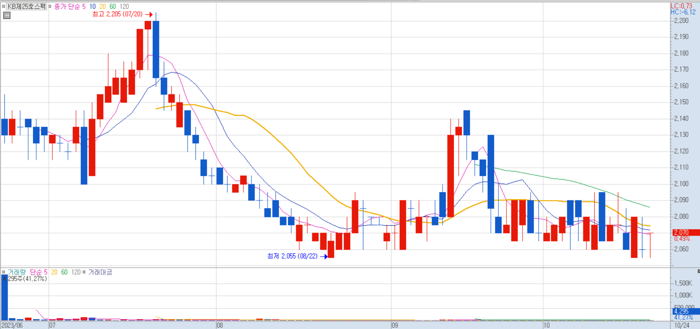Click the 2,100 price axis label
Viewport: 700px width, 329px height.
click(x=681, y=184)
